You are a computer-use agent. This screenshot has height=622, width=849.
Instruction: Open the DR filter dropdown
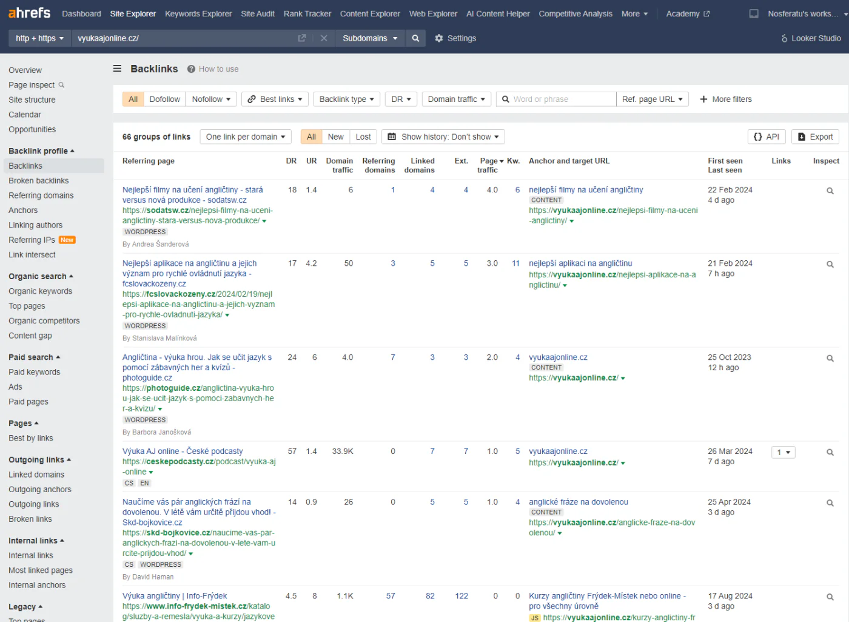(401, 99)
